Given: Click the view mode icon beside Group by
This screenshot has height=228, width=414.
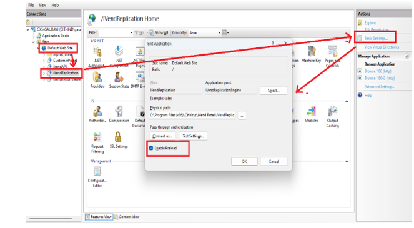Looking at the screenshot, I should point(225,32).
